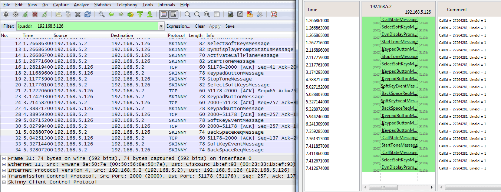Open the Capture menu
This screenshot has height=192, width=501.
60,5
